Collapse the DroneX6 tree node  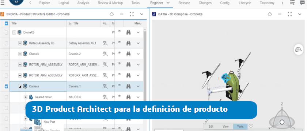pyautogui.click(x=14, y=32)
